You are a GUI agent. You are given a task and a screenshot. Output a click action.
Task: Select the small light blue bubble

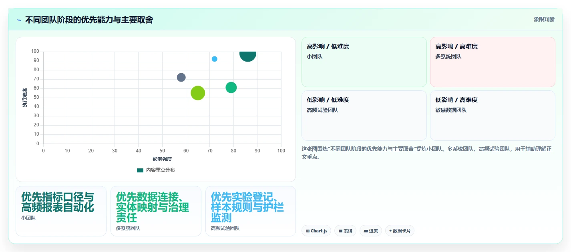[x=215, y=59]
